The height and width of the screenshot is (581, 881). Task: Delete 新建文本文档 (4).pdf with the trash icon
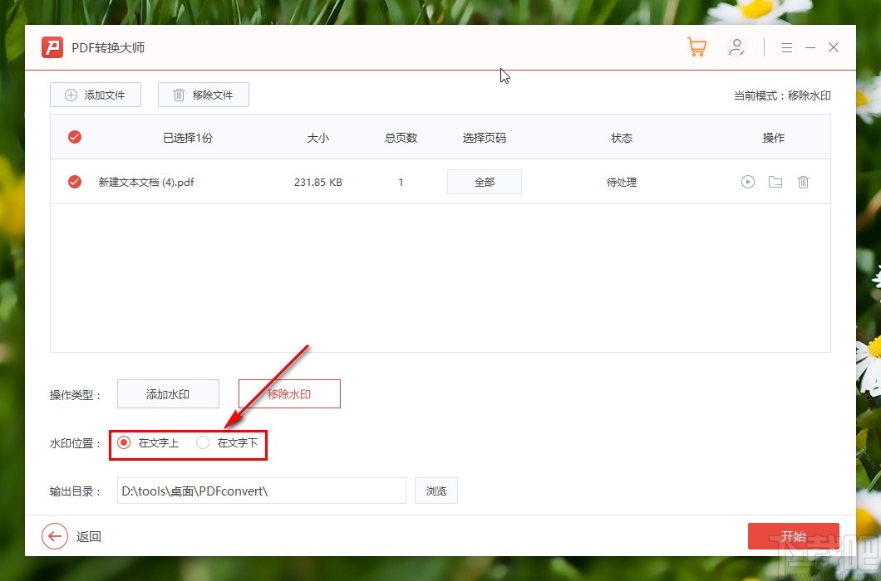[803, 182]
